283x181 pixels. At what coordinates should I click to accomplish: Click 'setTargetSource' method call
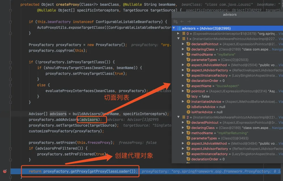click(72, 125)
